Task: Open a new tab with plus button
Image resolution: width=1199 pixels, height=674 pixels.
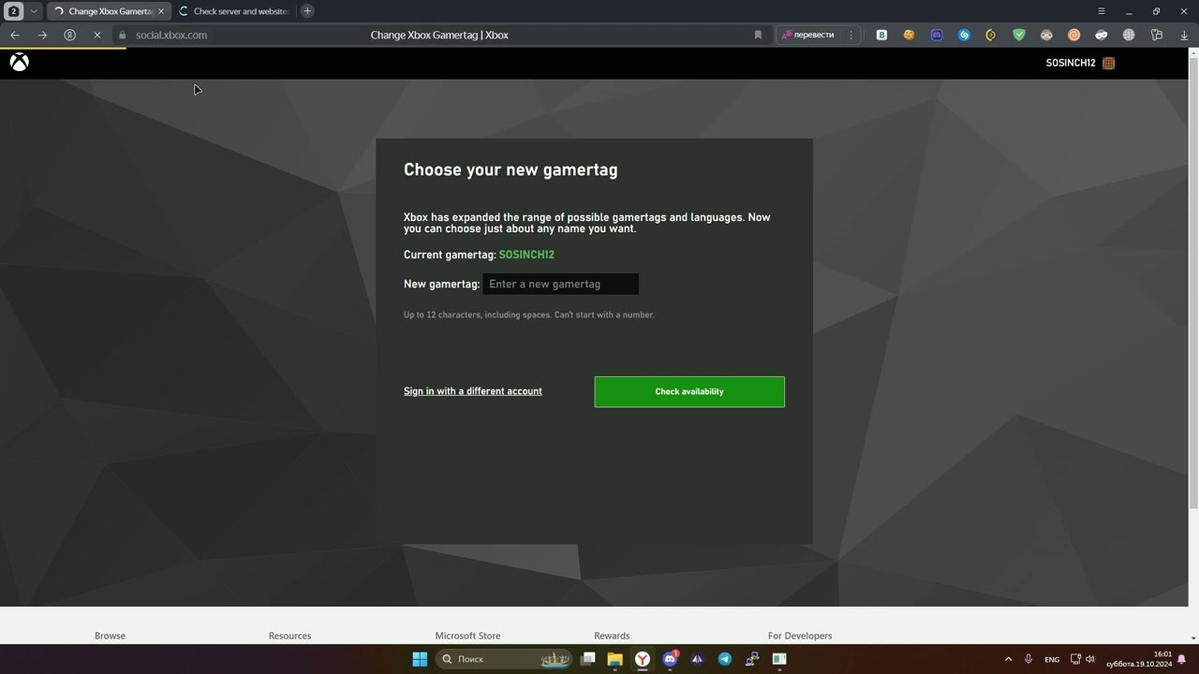Action: [307, 11]
